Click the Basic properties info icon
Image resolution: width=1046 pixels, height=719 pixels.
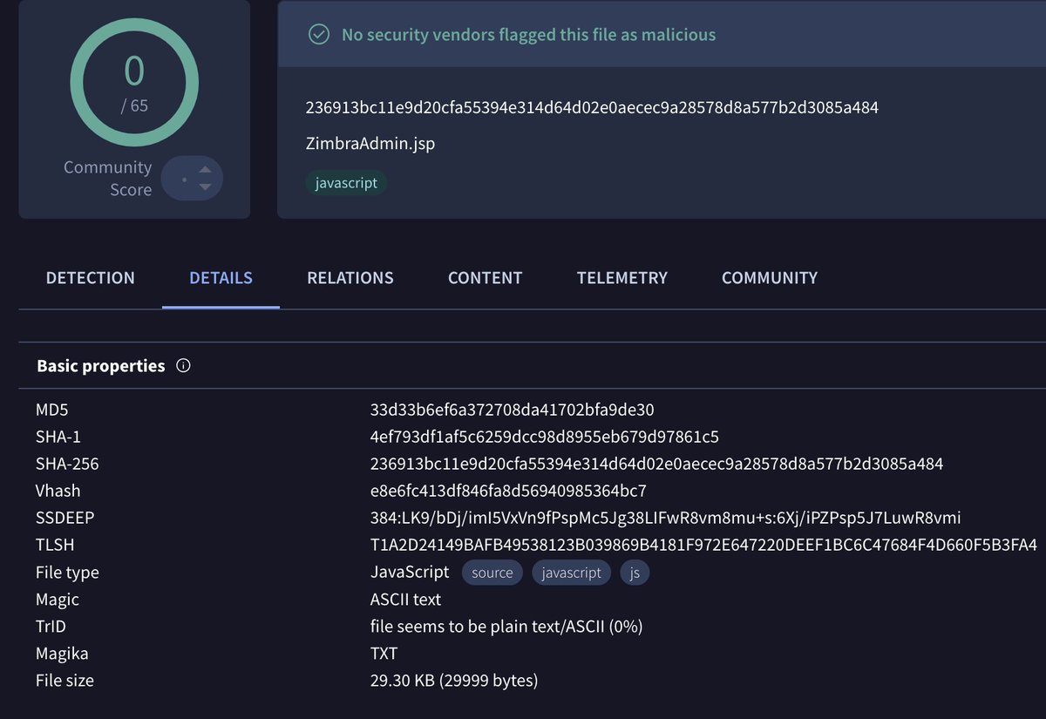click(183, 366)
